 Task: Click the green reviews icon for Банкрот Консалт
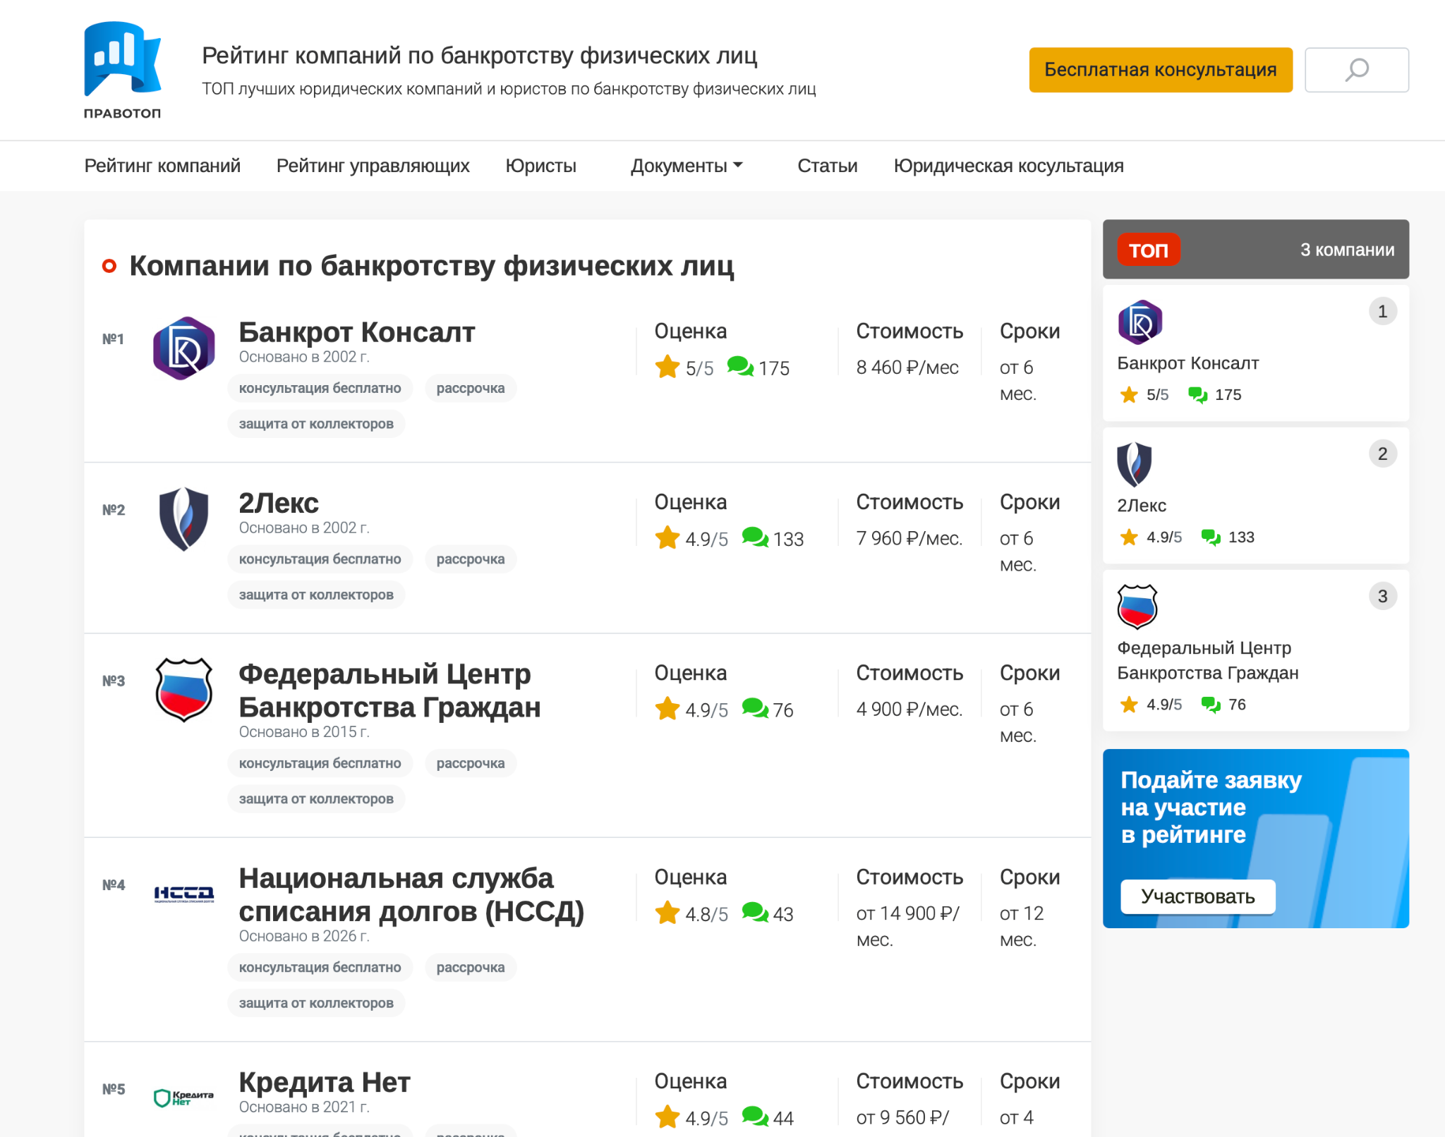point(740,367)
